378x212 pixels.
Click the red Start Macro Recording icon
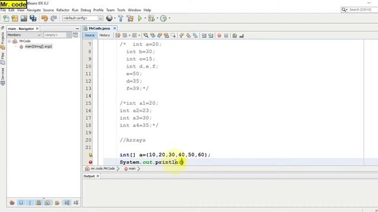219,35
